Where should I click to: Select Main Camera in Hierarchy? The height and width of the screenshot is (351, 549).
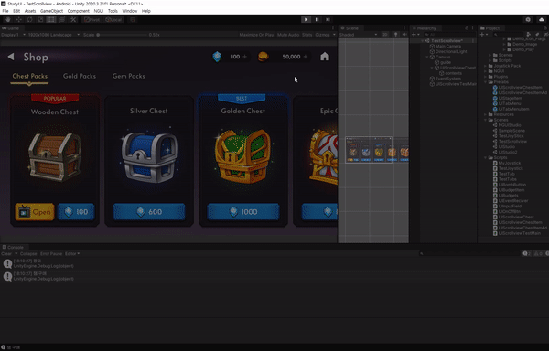pyautogui.click(x=447, y=46)
